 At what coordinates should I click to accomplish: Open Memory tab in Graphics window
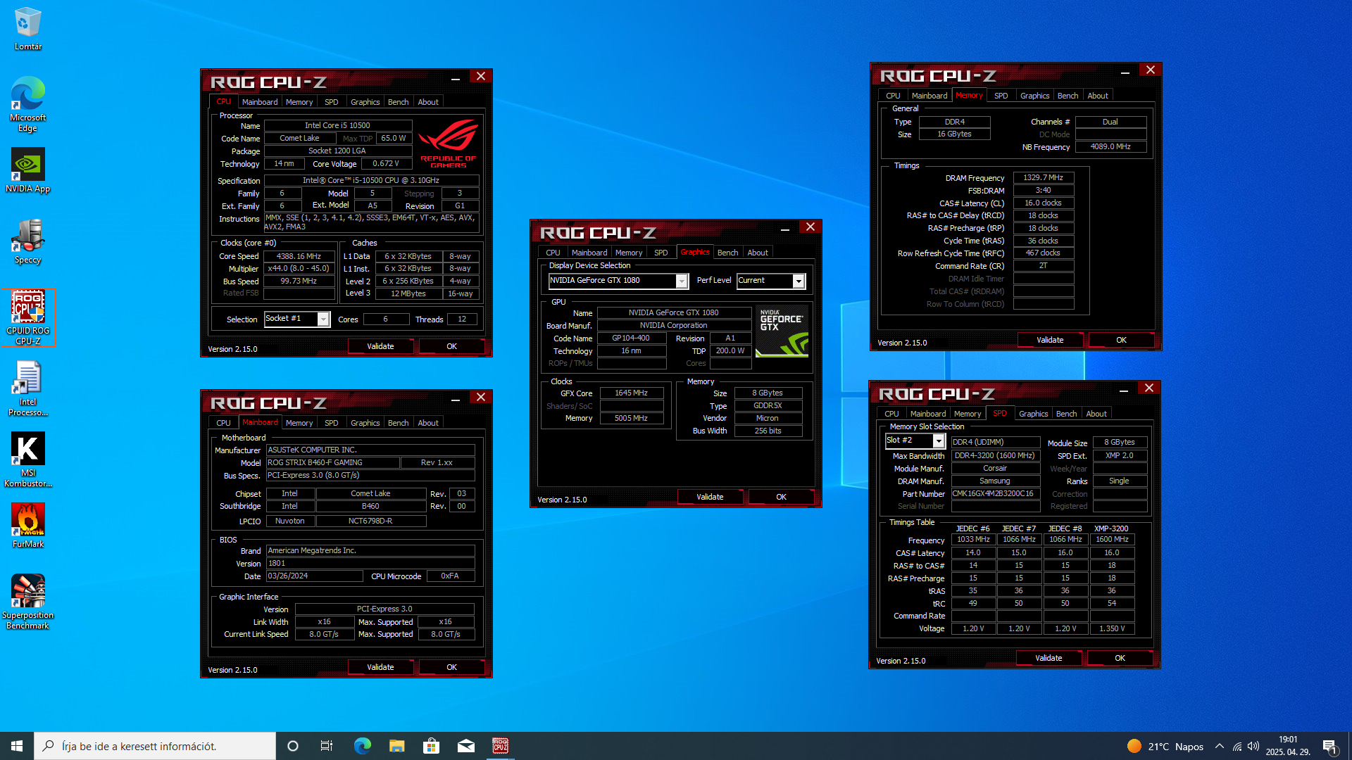pyautogui.click(x=629, y=253)
